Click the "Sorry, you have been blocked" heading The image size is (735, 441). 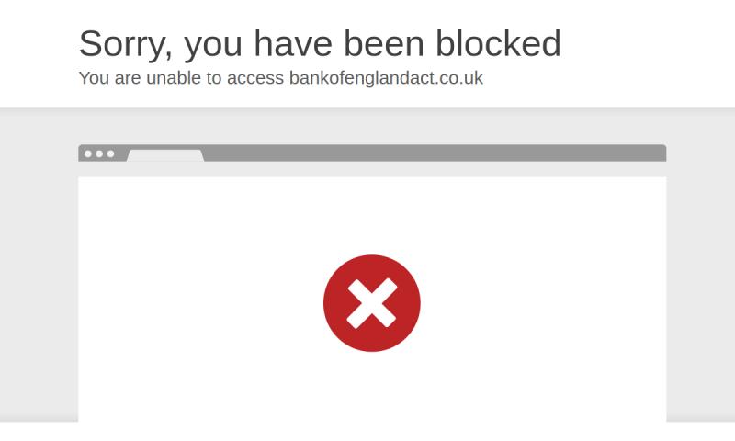click(320, 43)
